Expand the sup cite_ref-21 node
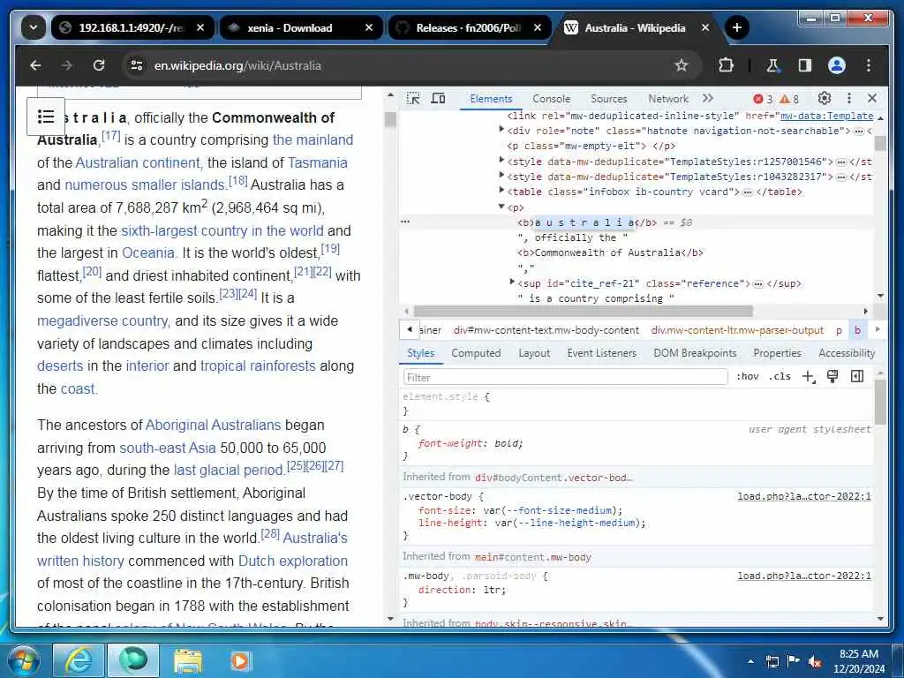The image size is (904, 678). point(512,282)
